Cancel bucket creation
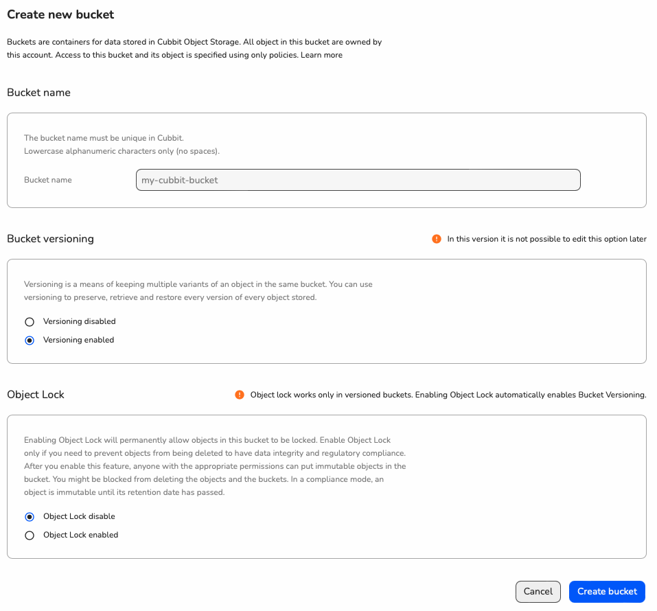 (538, 591)
